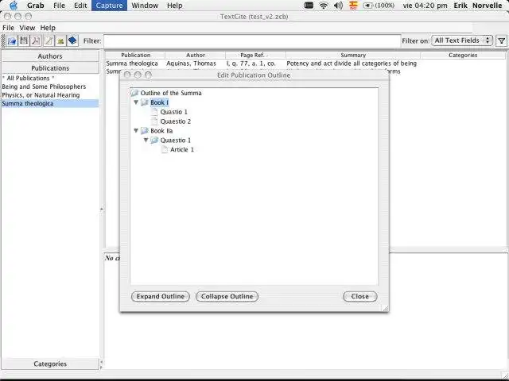
Task: Expand the Categories panel header
Action: 50,364
